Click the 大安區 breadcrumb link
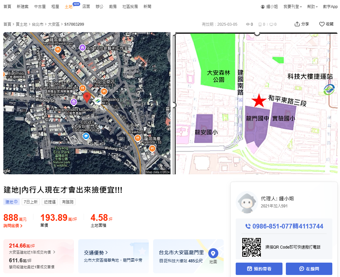The image size is (340, 277). [x=53, y=24]
